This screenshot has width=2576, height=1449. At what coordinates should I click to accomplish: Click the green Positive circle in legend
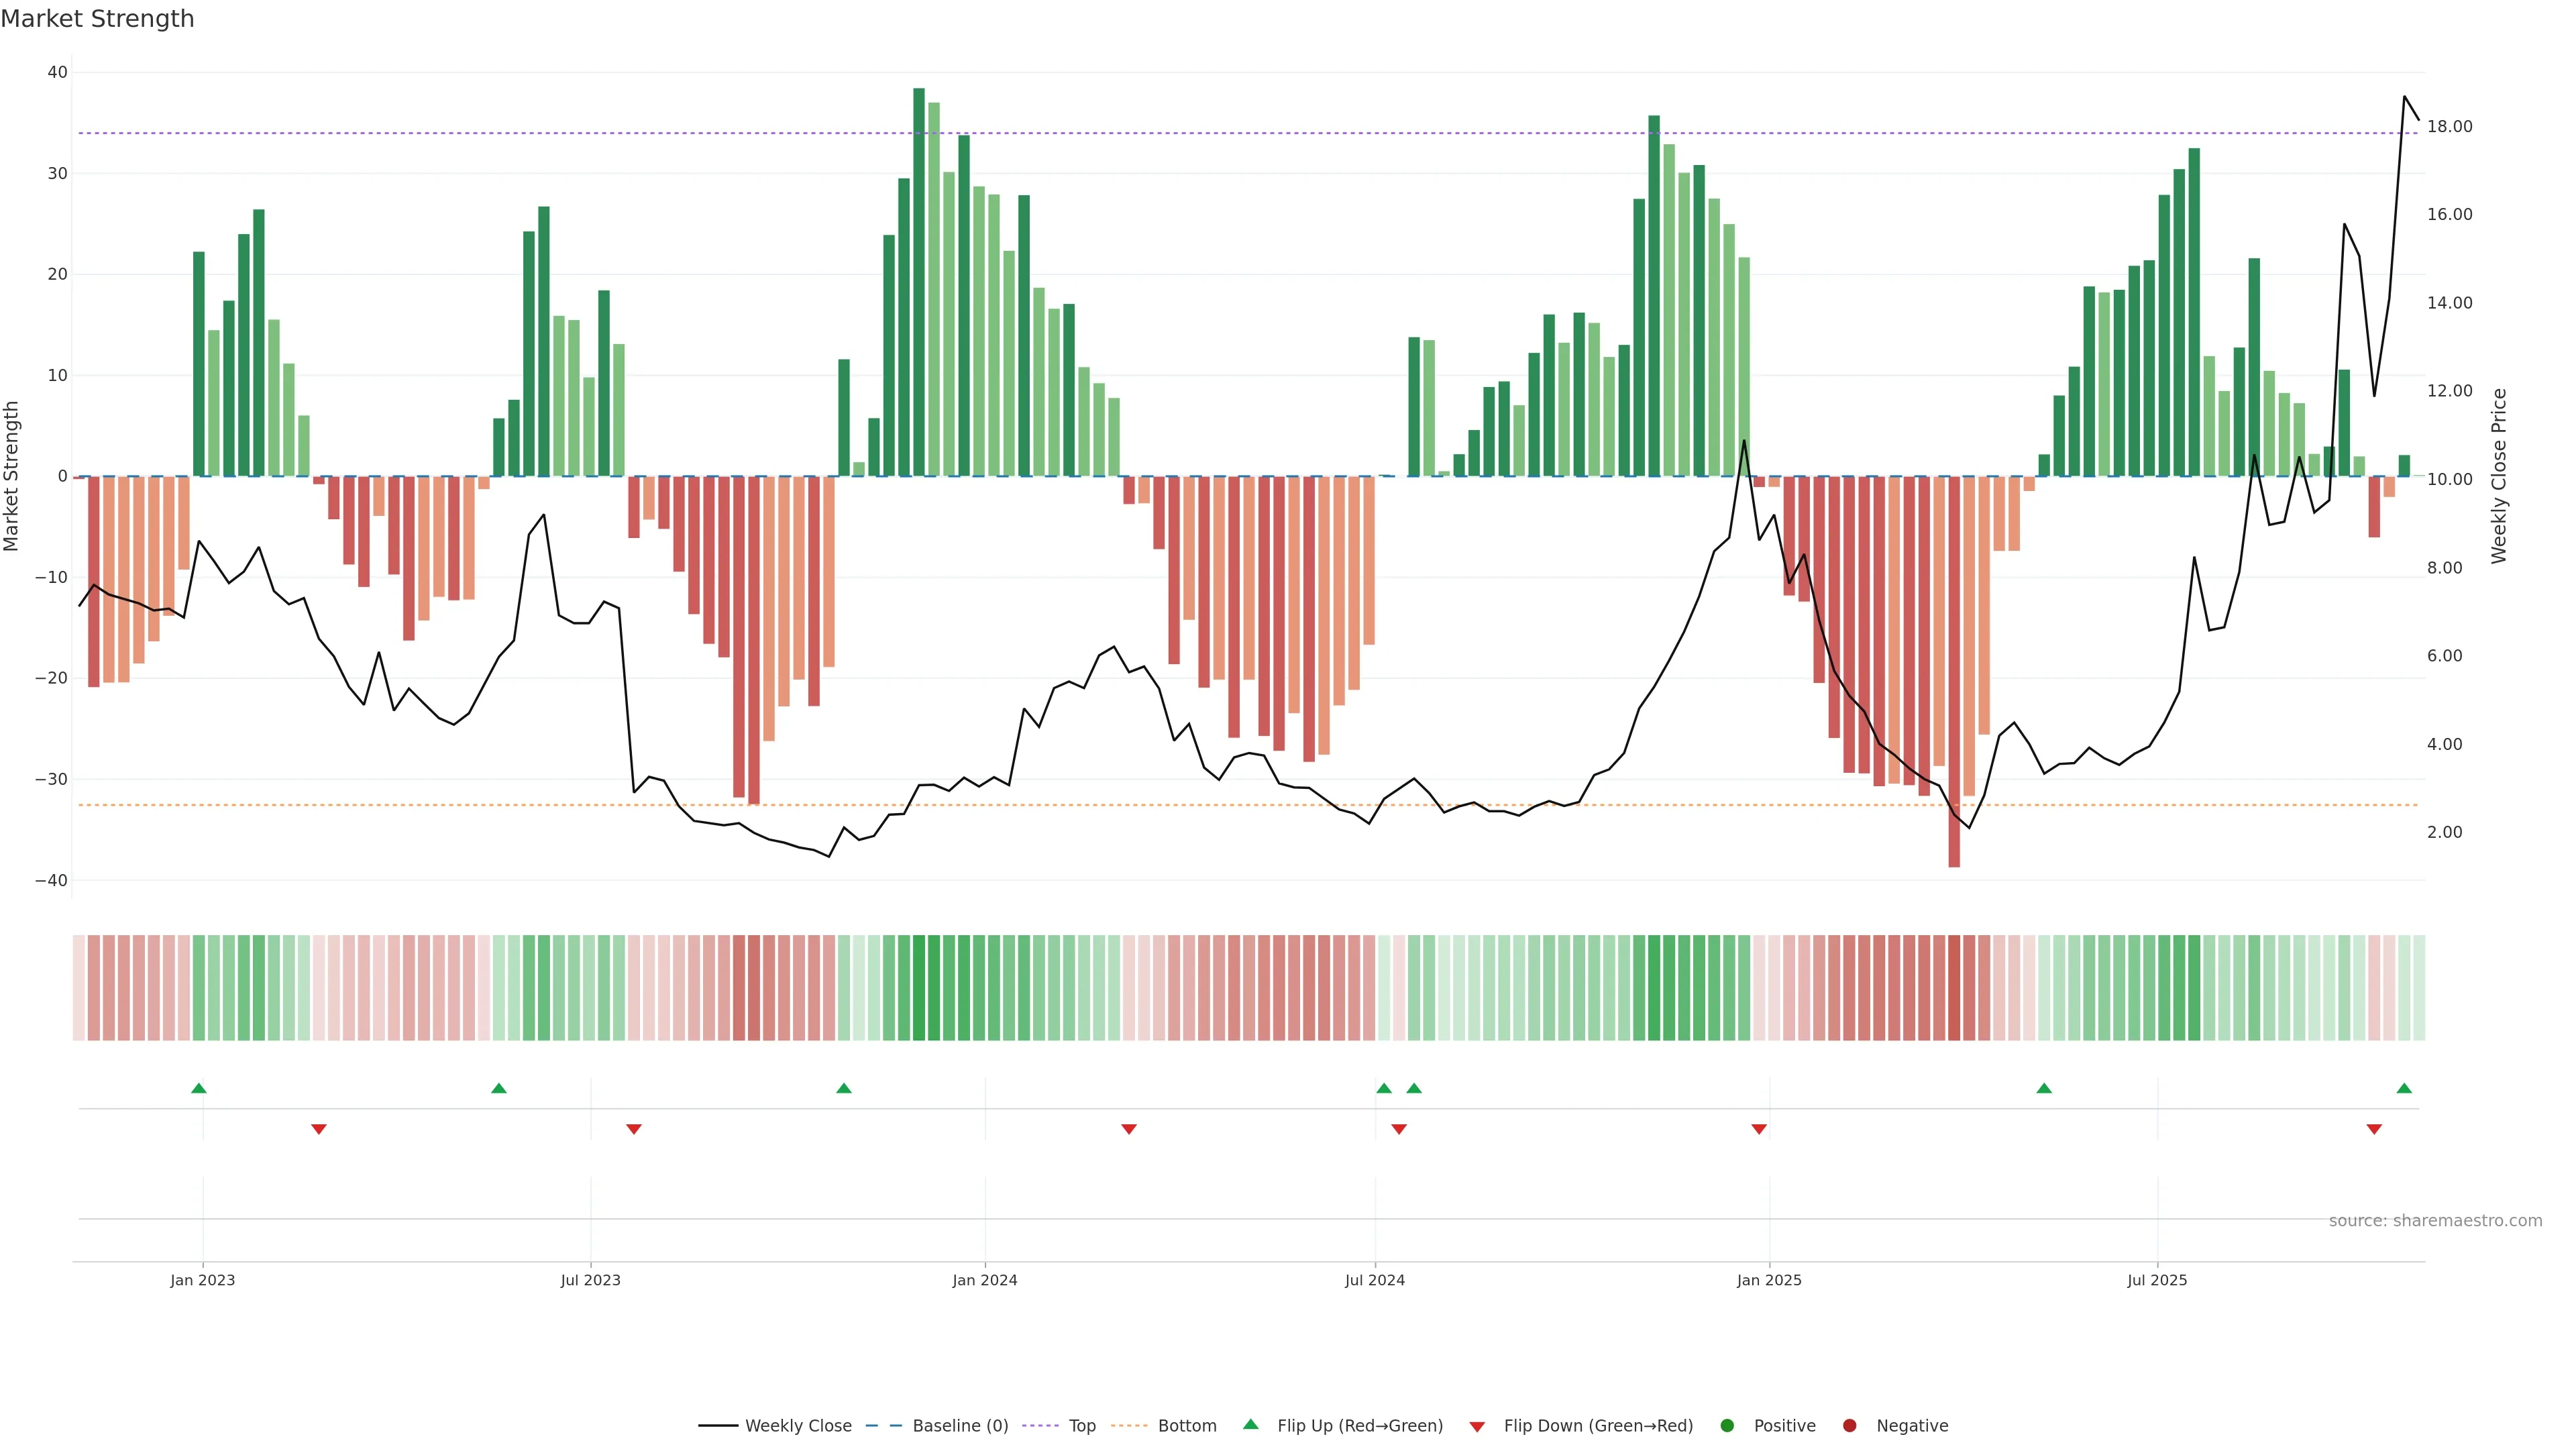pos(1727,1426)
